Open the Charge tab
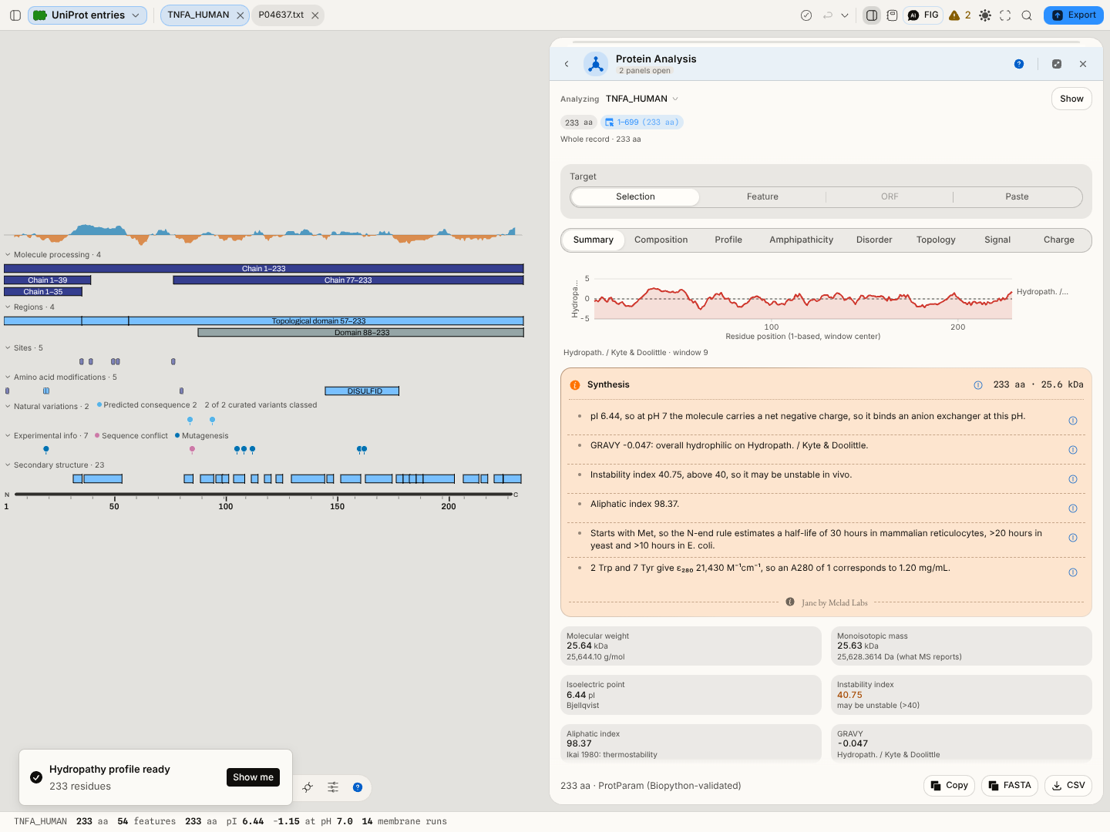This screenshot has width=1110, height=832. pyautogui.click(x=1059, y=240)
